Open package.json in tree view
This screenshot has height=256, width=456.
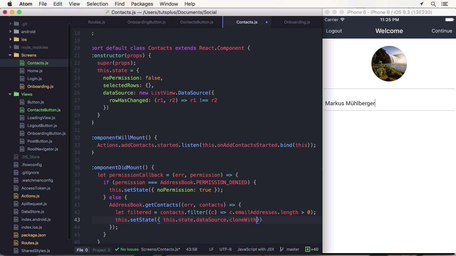point(33,235)
